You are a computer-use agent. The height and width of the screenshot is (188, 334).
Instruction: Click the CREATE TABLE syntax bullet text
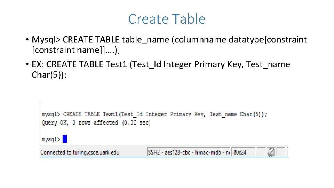pyautogui.click(x=169, y=45)
